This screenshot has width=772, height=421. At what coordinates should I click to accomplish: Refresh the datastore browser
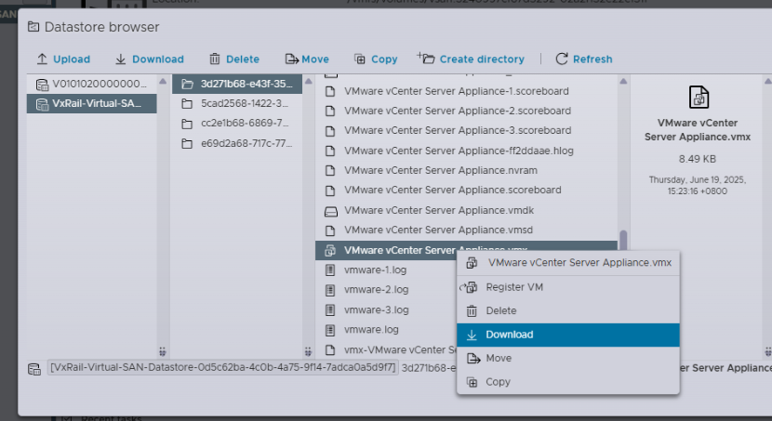point(584,59)
